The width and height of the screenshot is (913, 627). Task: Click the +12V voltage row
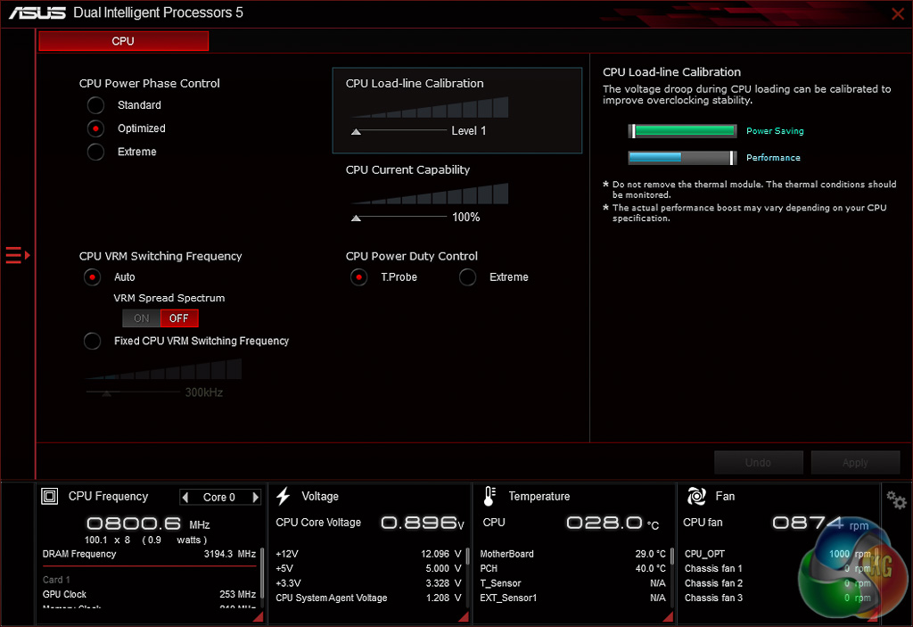pyautogui.click(x=368, y=554)
